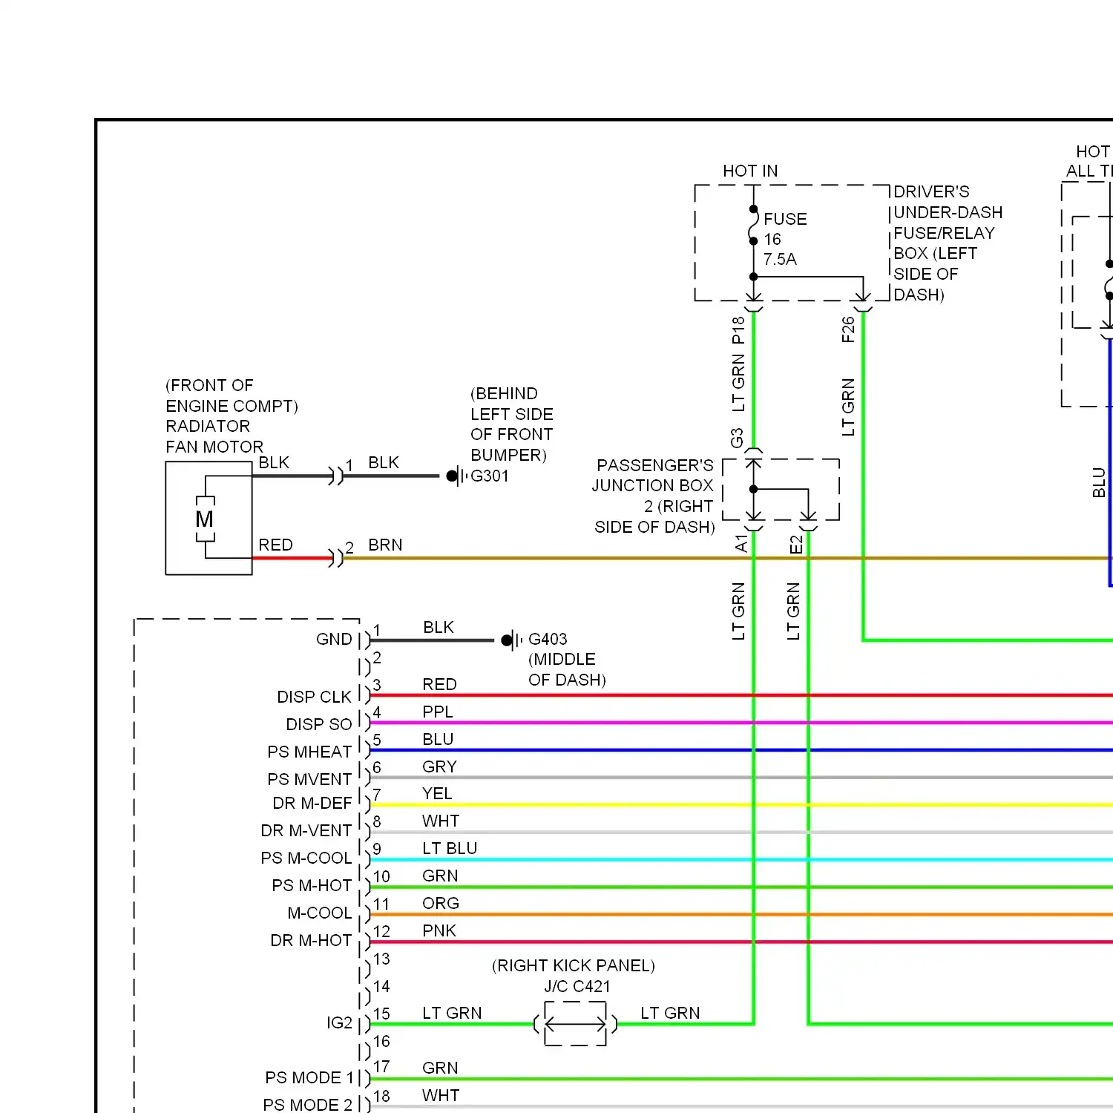Viewport: 1113px width, 1113px height.
Task: Click the DR M-HOT pin label
Action: (311, 940)
